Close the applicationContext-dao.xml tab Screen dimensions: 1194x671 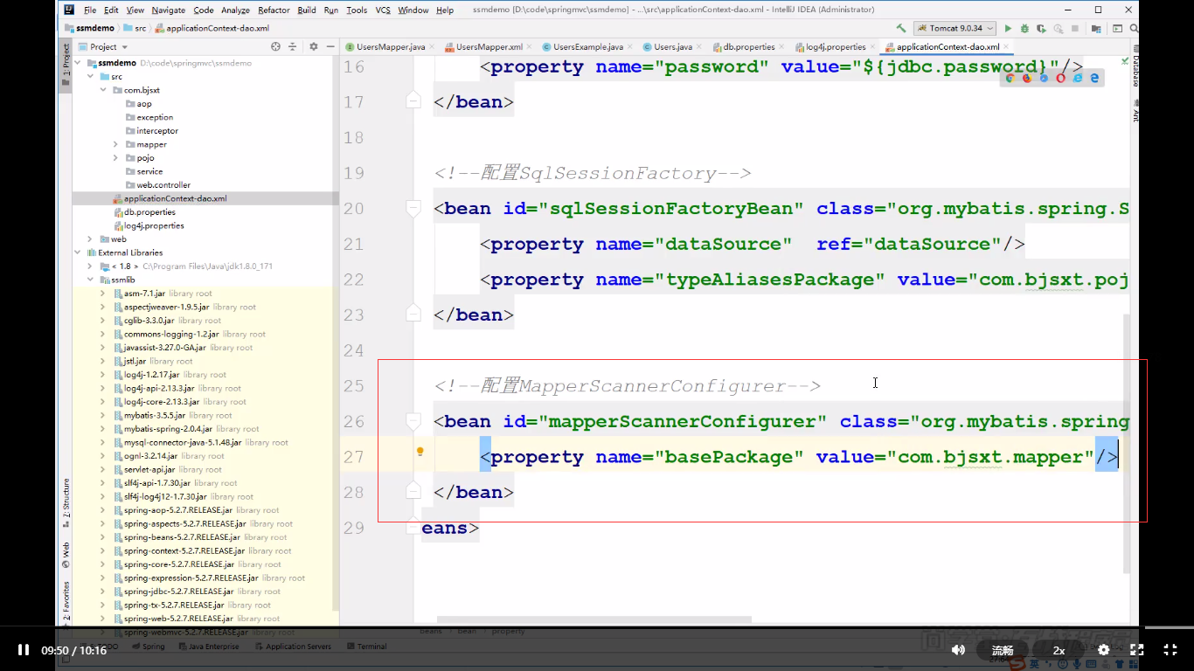click(x=1007, y=46)
